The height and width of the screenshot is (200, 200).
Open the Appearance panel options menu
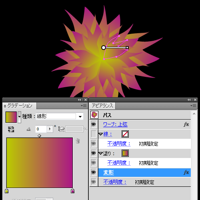click(x=193, y=106)
